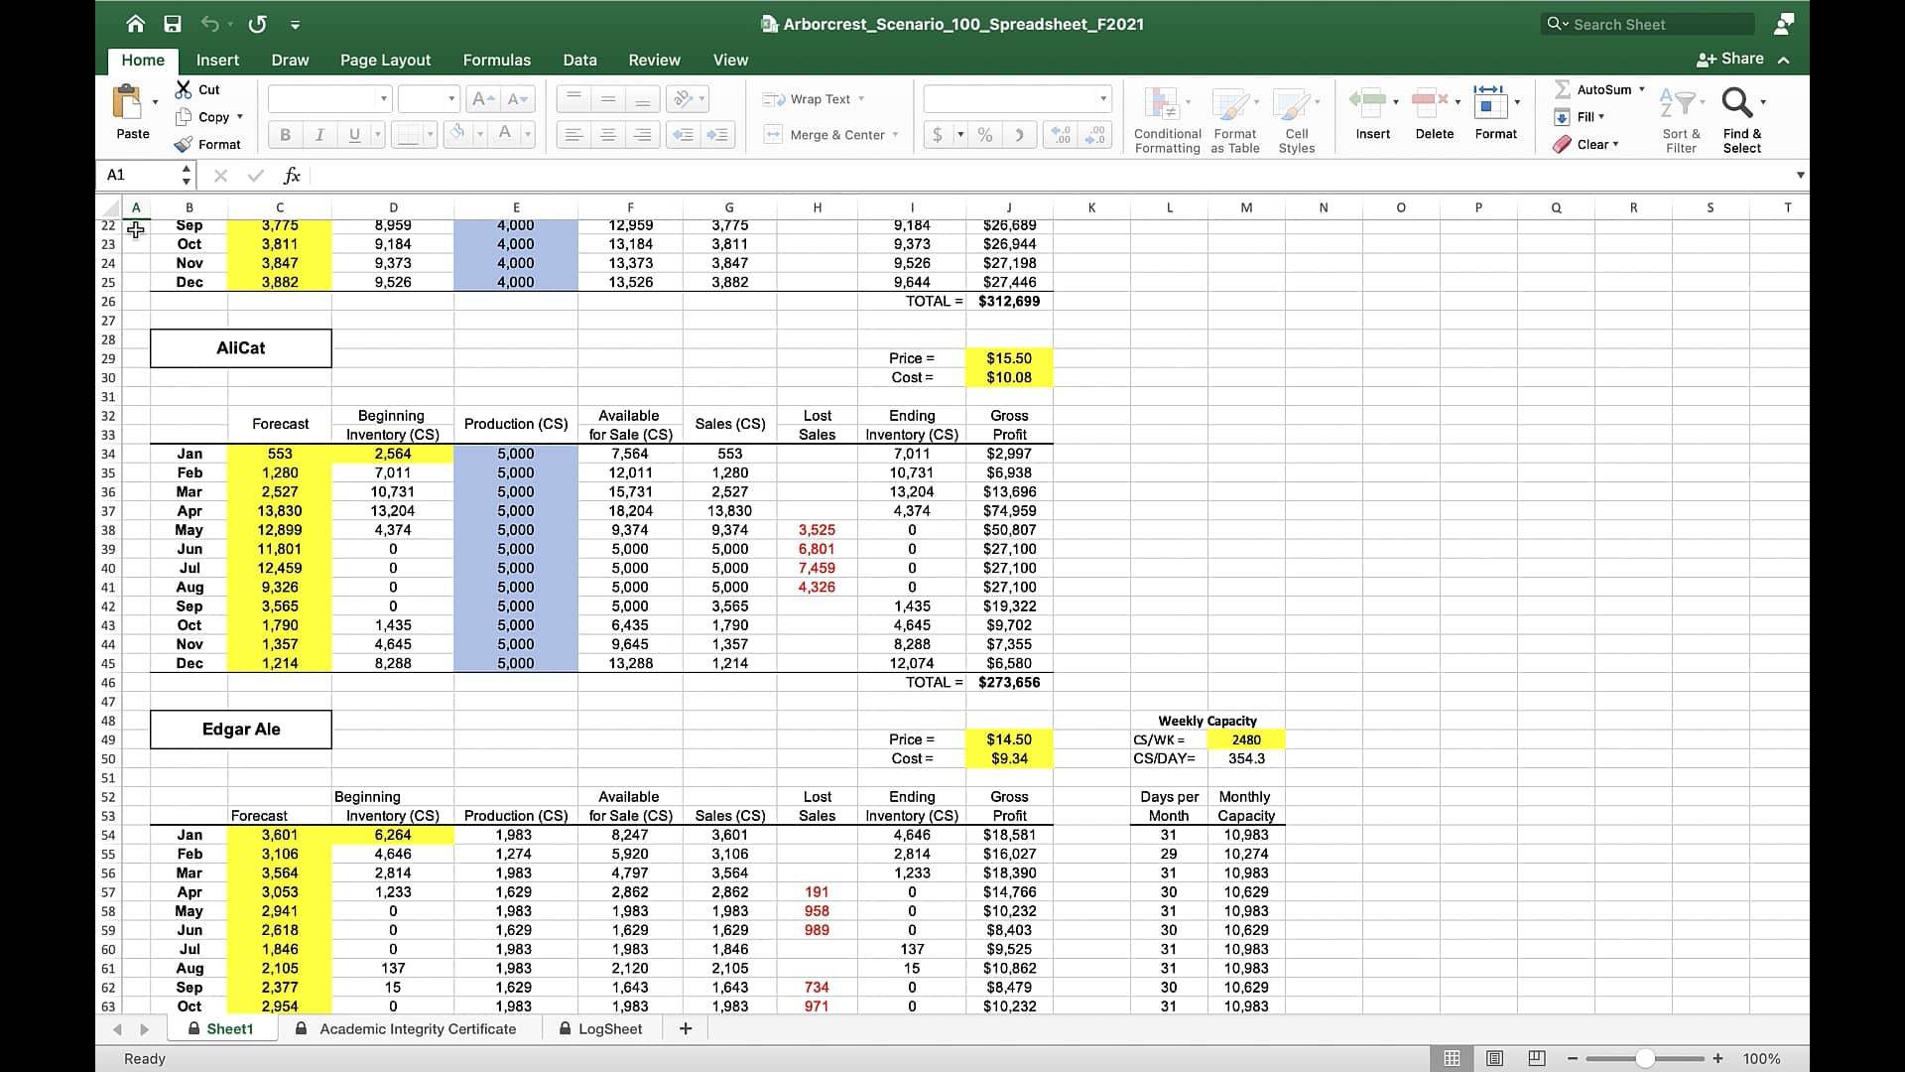Toggle italic formatting
The image size is (1905, 1072).
tap(319, 134)
